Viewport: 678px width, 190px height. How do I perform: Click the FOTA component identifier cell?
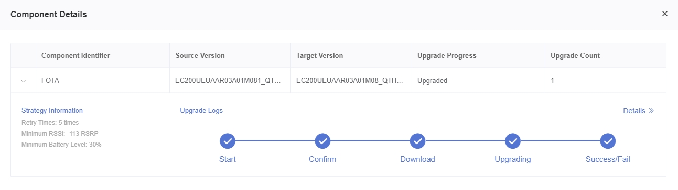pyautogui.click(x=103, y=81)
